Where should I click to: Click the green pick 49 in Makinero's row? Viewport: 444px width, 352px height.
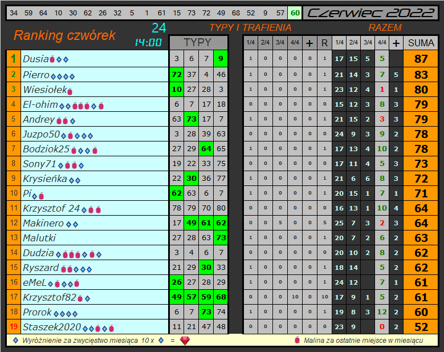[191, 223]
